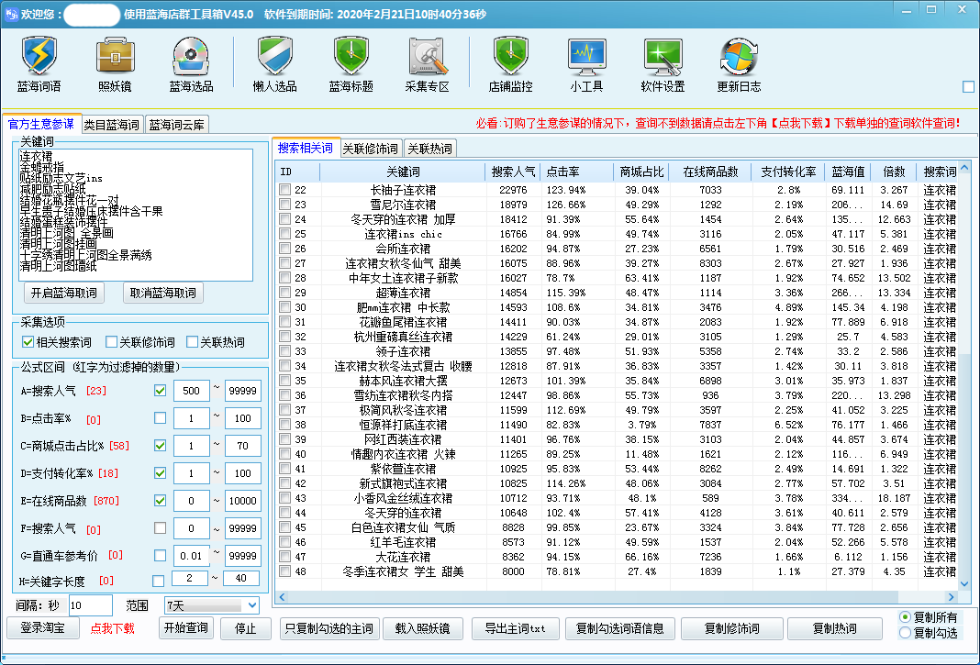
Task: Click the app logo in title bar
Action: 11,14
